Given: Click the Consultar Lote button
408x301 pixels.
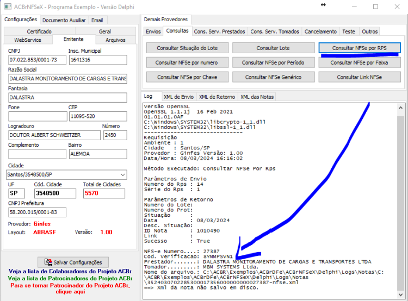Looking at the screenshot, I should coord(273,48).
